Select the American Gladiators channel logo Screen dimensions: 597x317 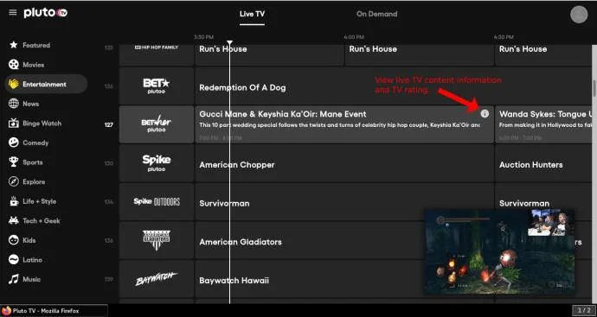point(157,240)
